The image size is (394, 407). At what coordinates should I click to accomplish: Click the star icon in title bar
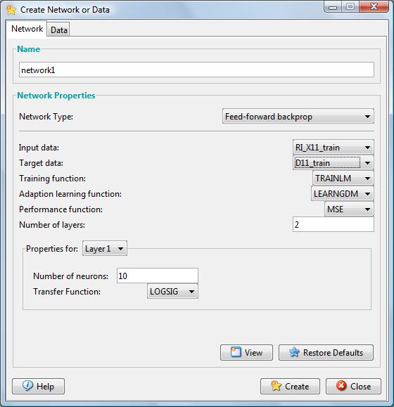click(x=11, y=10)
